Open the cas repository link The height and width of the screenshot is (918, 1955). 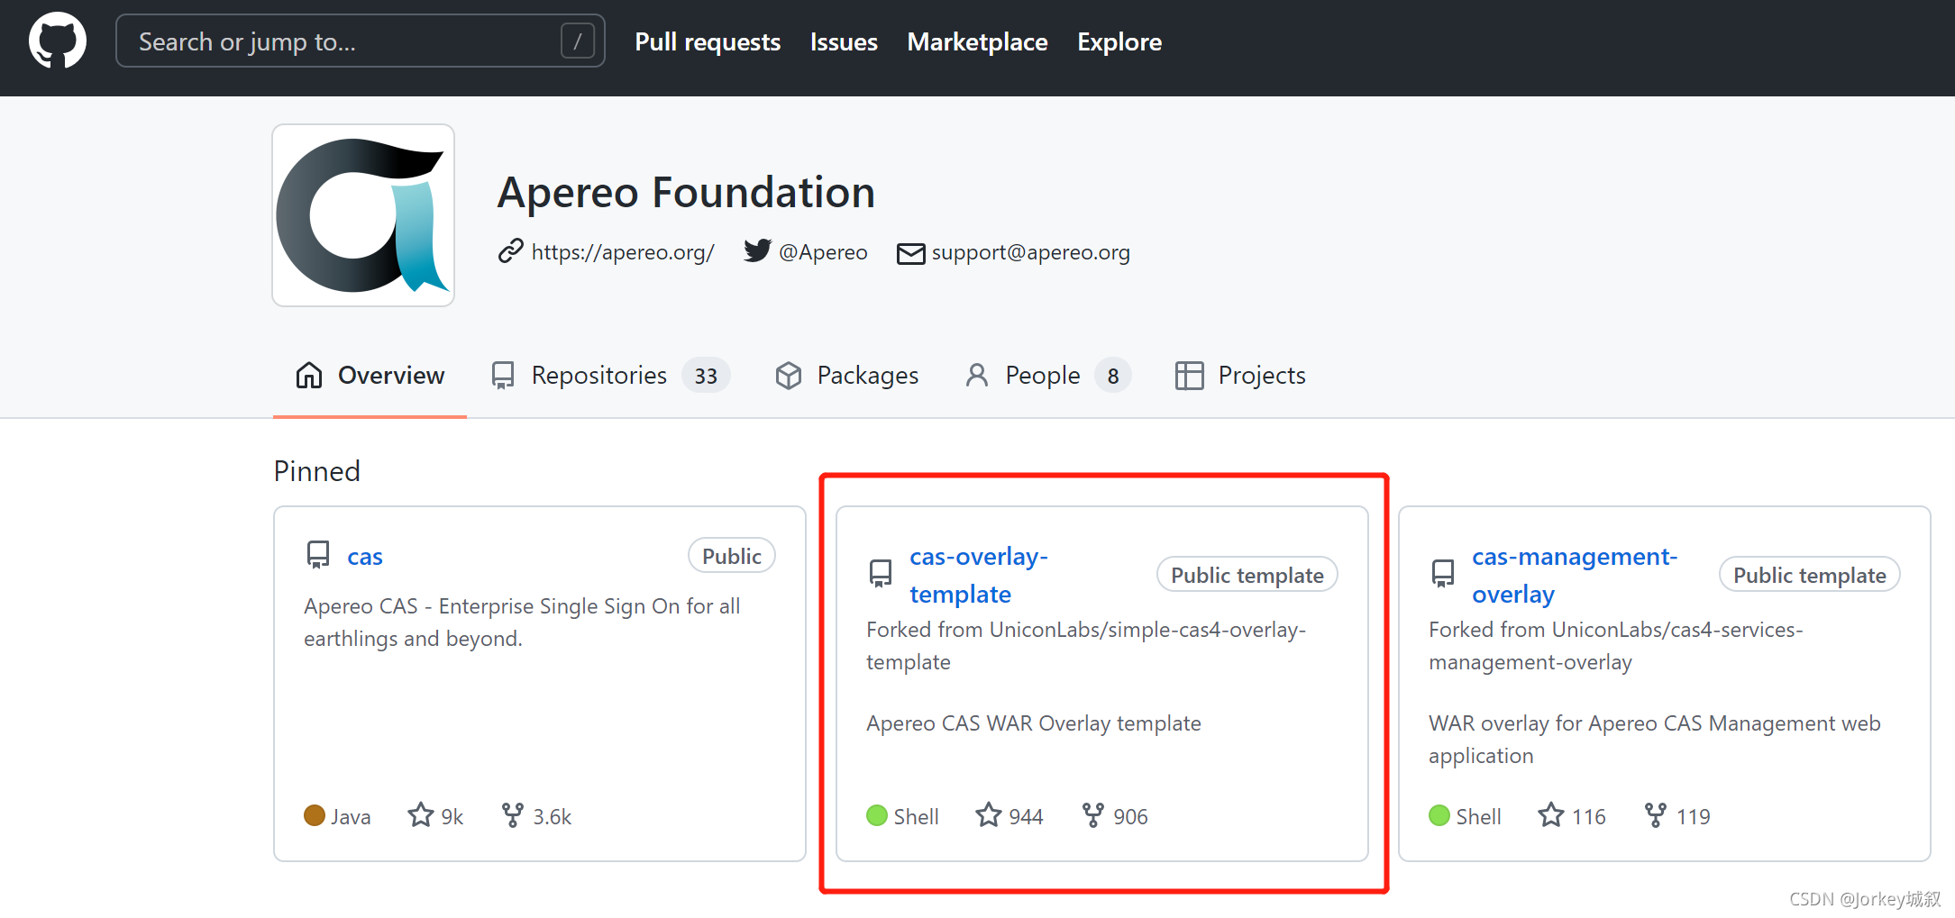tap(365, 557)
